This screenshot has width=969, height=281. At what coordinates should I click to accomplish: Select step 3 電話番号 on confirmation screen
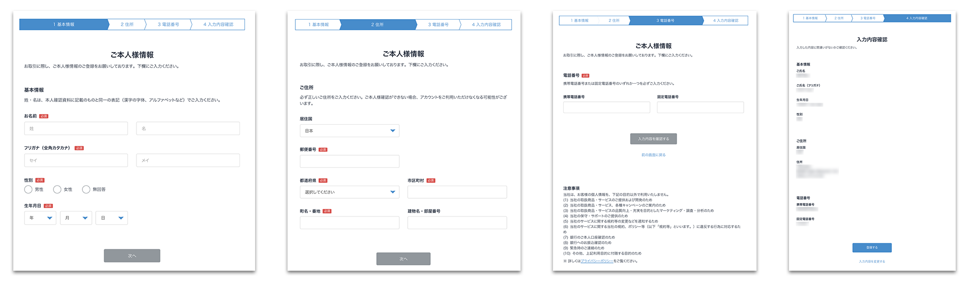click(x=867, y=18)
